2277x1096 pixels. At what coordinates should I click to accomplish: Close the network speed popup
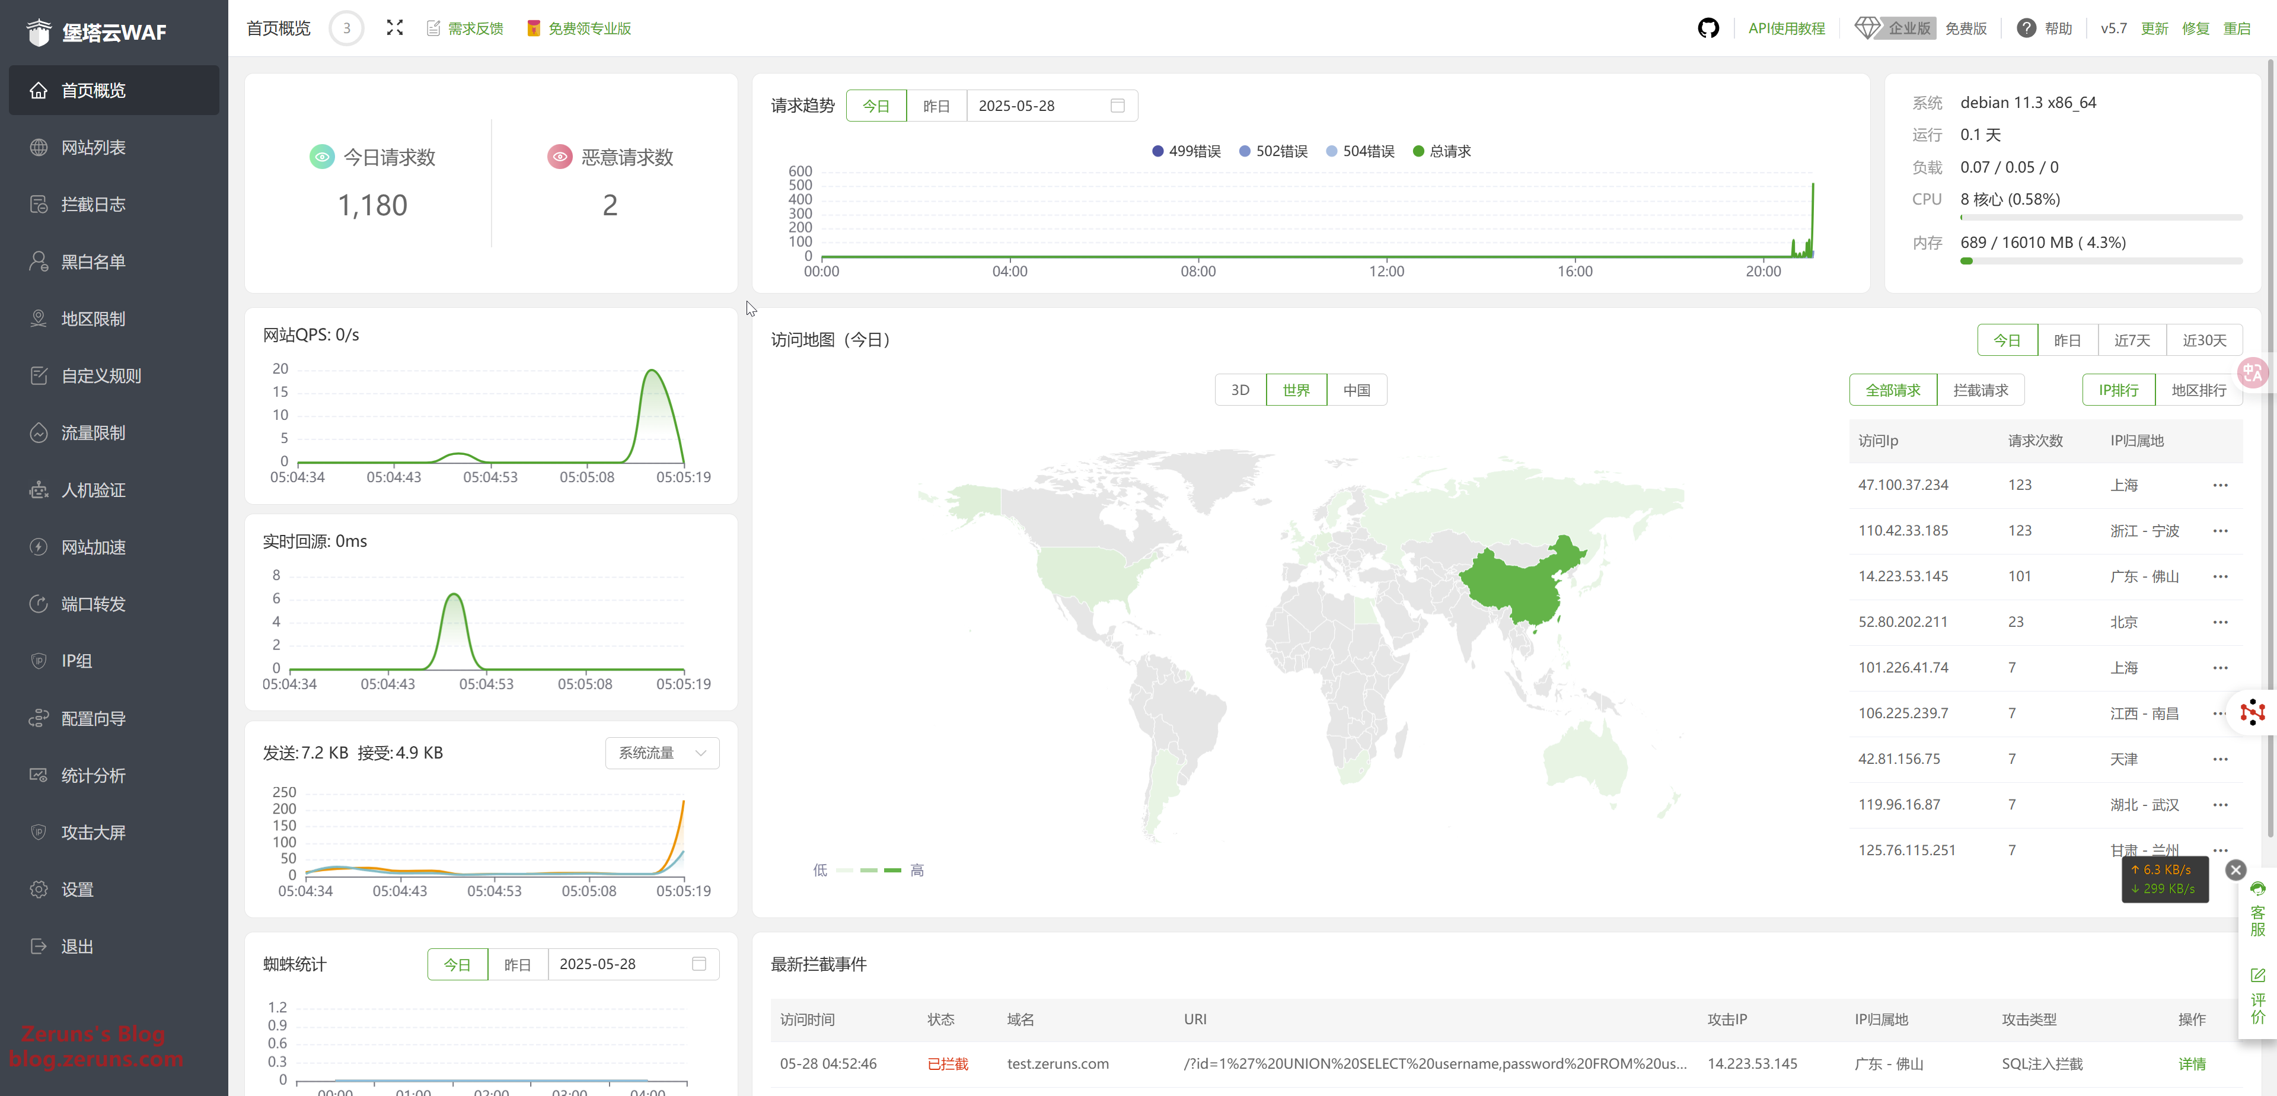click(2235, 869)
